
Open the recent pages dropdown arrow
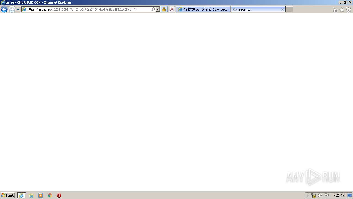(x=18, y=9)
